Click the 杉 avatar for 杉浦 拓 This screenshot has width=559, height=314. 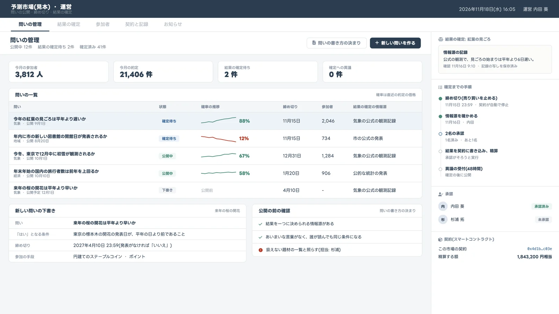443,220
